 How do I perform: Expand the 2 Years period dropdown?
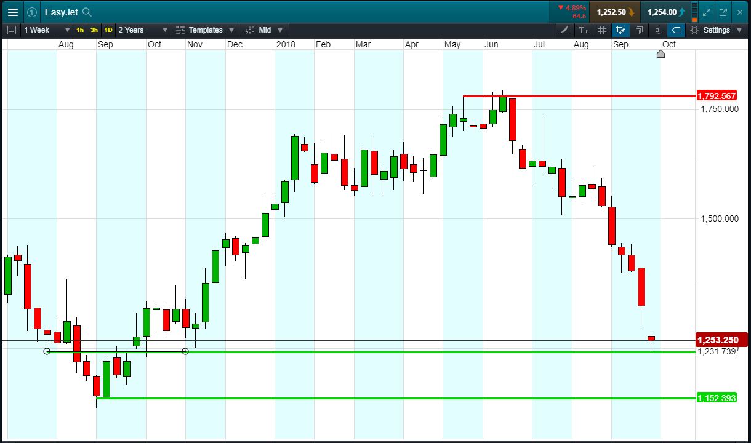point(143,30)
